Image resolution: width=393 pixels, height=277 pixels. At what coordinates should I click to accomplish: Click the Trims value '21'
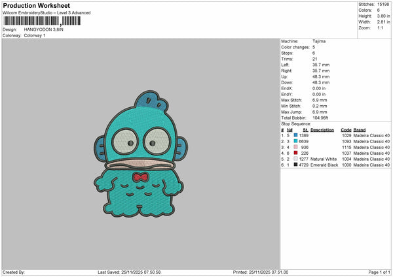click(x=315, y=59)
